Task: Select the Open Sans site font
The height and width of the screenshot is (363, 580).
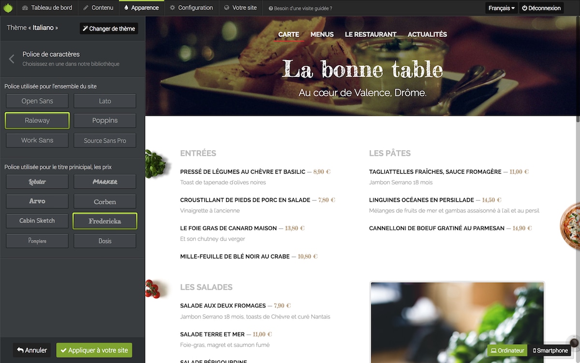Action: (37, 101)
